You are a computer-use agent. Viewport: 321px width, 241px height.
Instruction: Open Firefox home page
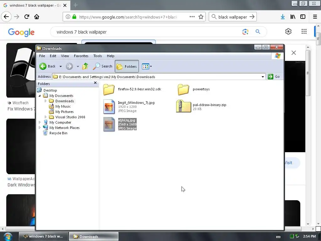click(37, 17)
